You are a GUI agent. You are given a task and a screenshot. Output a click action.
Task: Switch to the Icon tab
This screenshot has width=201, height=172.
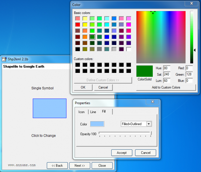[81, 112]
